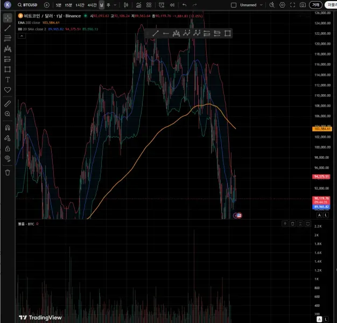Image resolution: width=337 pixels, height=323 pixels.
Task: Open the K user profile avatar
Action: 8,5
